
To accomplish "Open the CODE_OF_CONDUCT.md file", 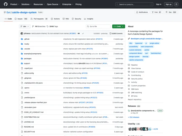I will click(34, 112).
